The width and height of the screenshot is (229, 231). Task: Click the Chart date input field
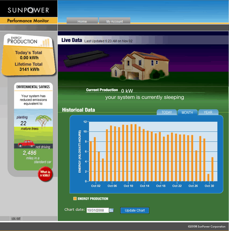(97, 210)
